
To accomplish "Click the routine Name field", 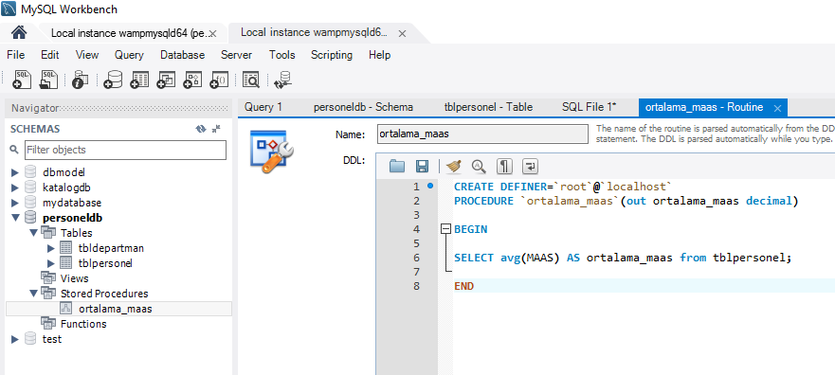I will [x=481, y=134].
